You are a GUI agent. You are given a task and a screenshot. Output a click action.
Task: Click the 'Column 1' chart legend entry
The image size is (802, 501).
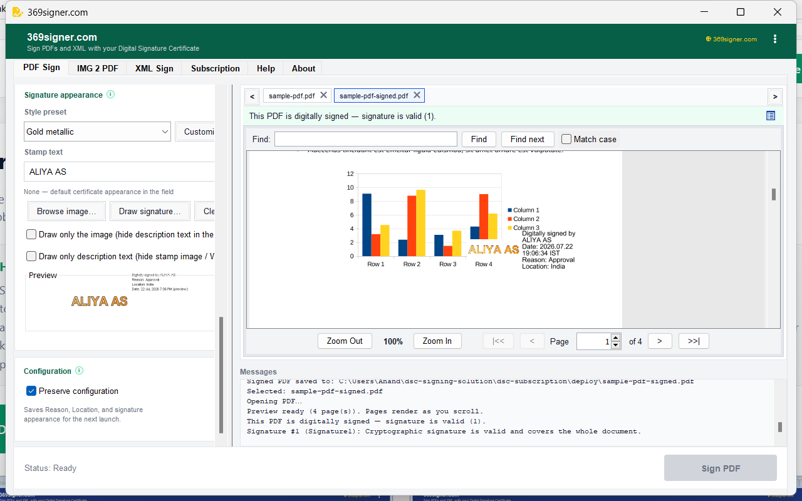tap(523, 210)
